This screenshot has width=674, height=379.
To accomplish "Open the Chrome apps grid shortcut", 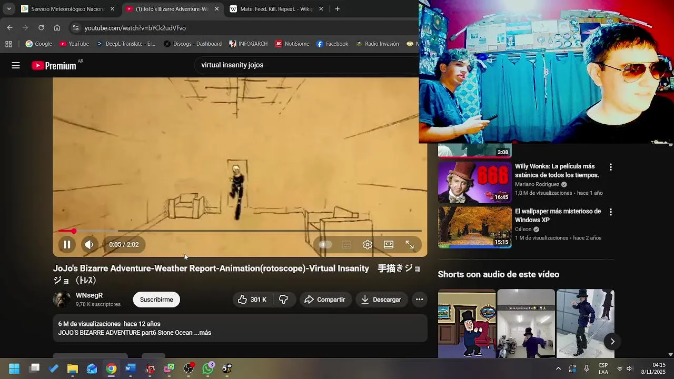I will 8,44.
